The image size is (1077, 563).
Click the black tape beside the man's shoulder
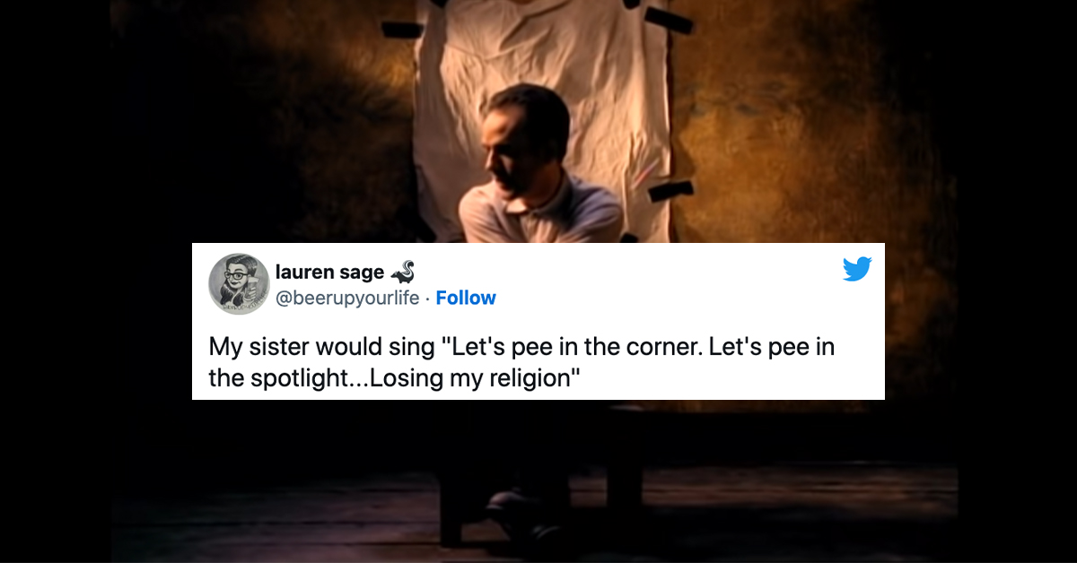[x=670, y=191]
